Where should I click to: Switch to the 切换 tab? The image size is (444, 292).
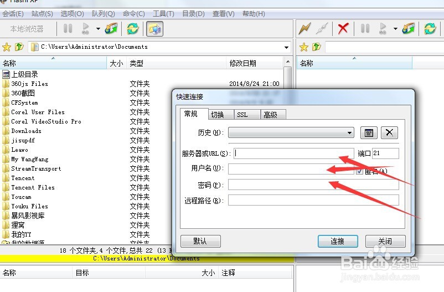pyautogui.click(x=221, y=115)
